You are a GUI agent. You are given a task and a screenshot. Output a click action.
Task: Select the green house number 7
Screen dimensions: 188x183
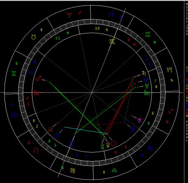155,81
